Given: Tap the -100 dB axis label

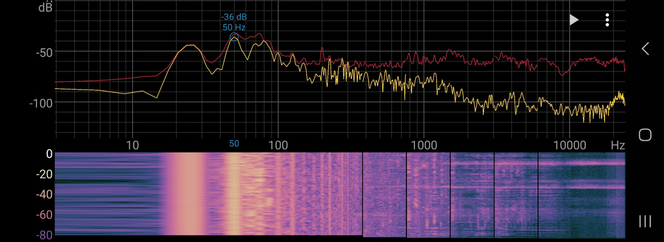Looking at the screenshot, I should pyautogui.click(x=41, y=103).
